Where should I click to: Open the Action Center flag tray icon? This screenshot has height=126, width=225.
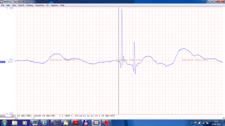[195, 123]
